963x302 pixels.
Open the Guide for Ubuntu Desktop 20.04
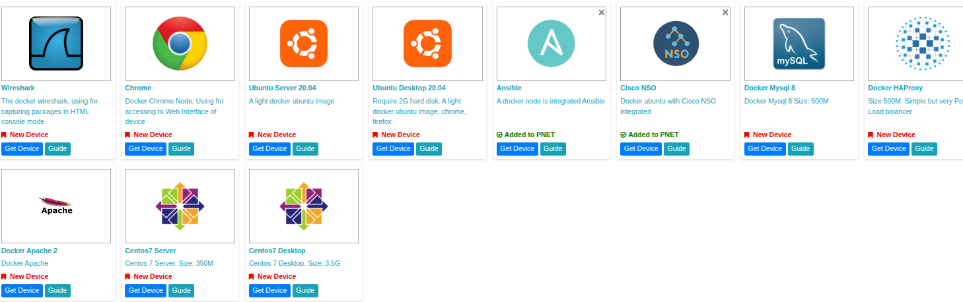pos(429,148)
